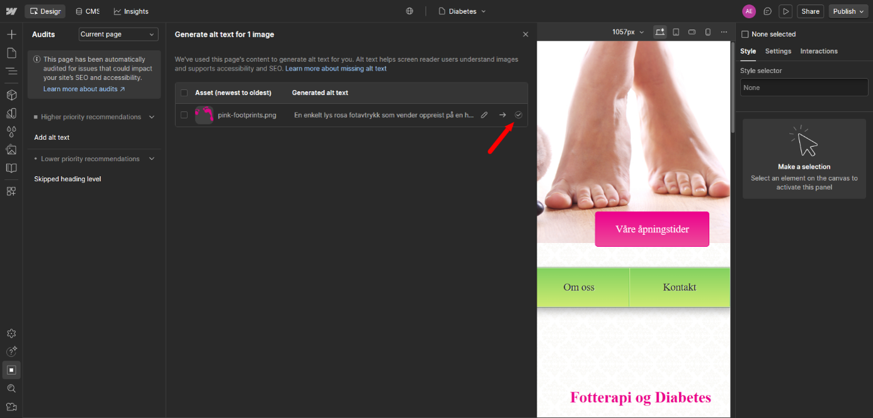Click the Preview play icon
The image size is (873, 418).
pos(785,11)
